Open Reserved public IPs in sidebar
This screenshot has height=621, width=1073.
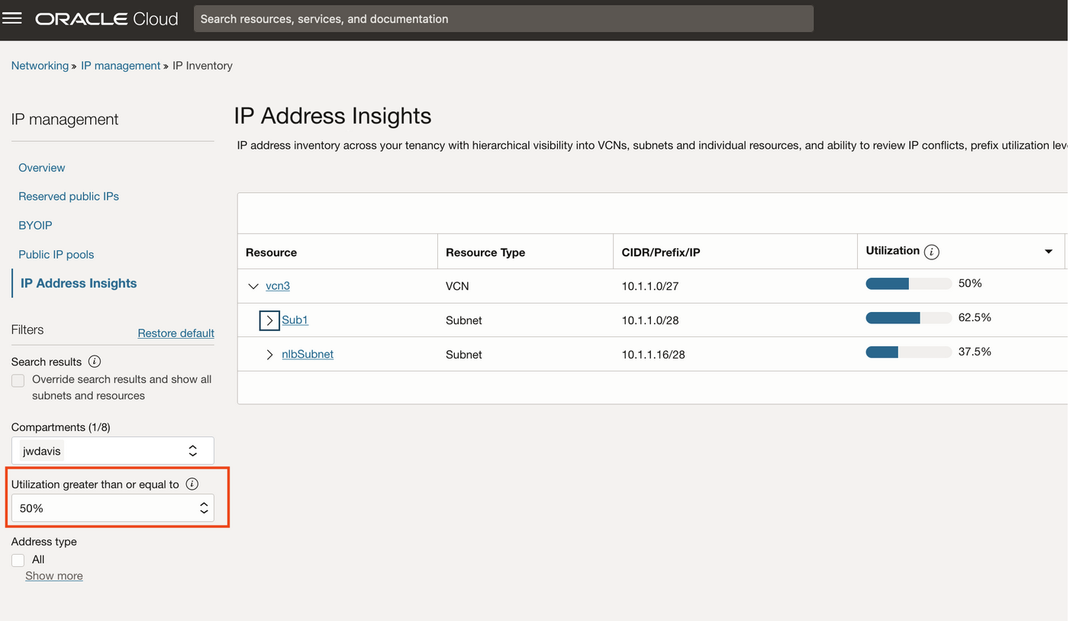click(68, 196)
